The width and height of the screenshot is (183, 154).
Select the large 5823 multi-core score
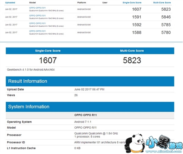(132, 60)
